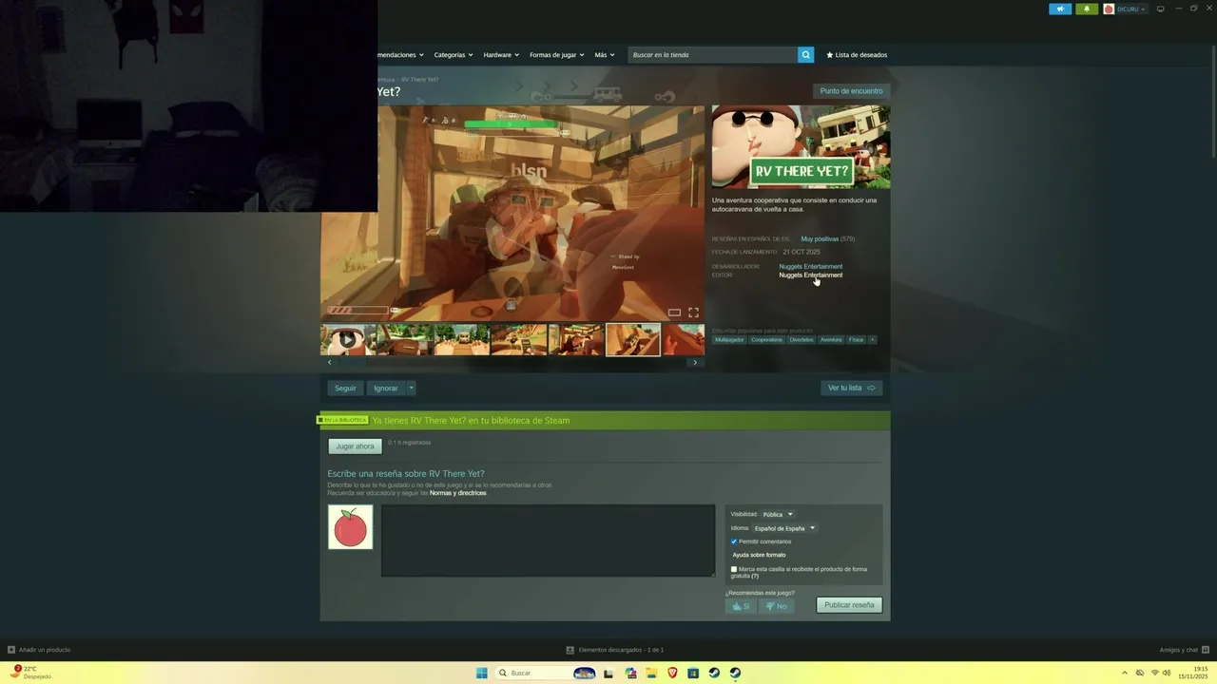The height and width of the screenshot is (684, 1217).
Task: Open the Normas y directrices link
Action: [457, 493]
